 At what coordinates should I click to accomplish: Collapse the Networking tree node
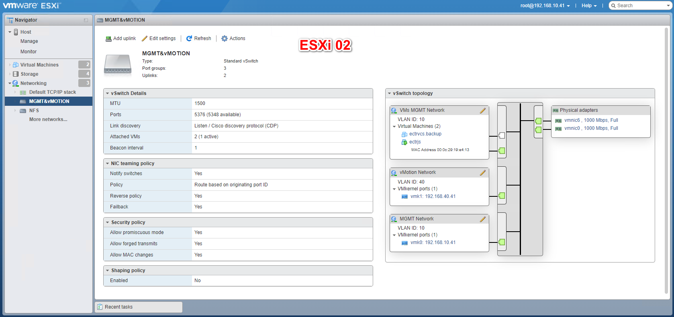[x=10, y=83]
